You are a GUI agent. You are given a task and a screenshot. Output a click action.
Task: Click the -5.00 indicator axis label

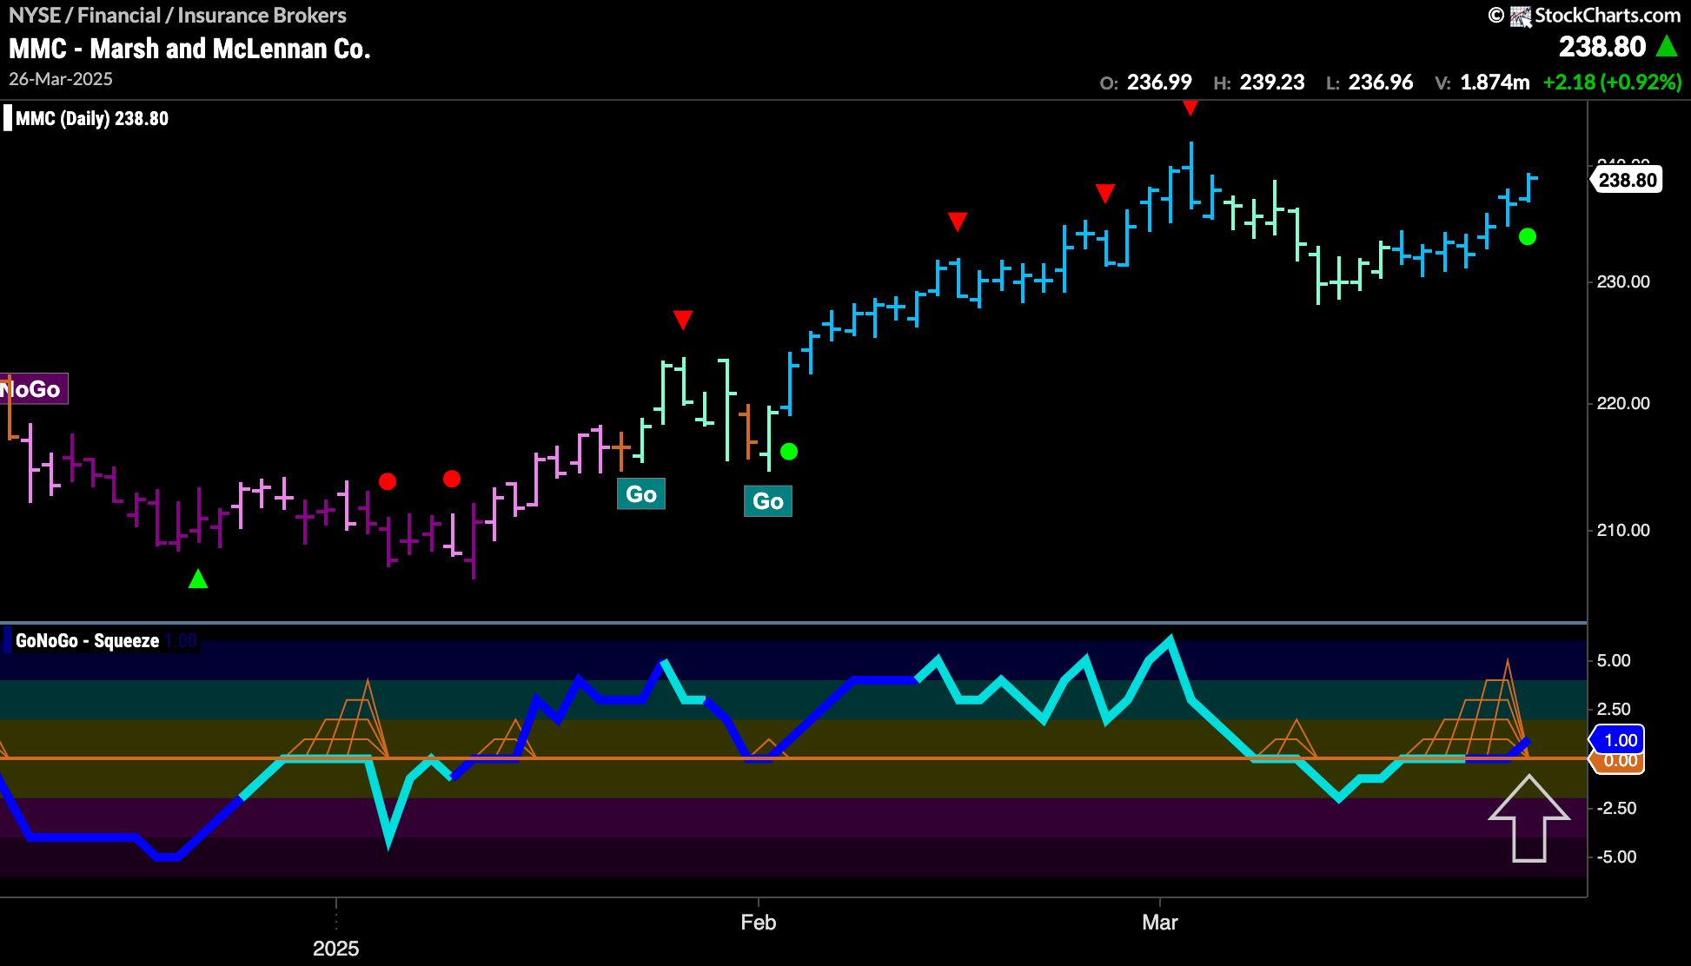tap(1616, 857)
